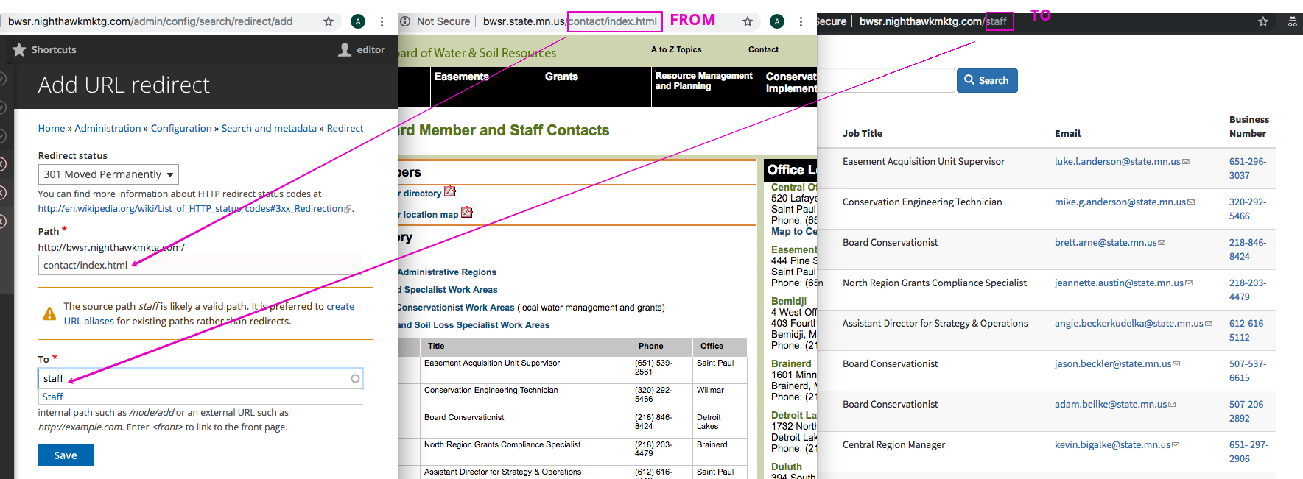This screenshot has width=1303, height=479.
Task: Click the Save button
Action: click(66, 455)
